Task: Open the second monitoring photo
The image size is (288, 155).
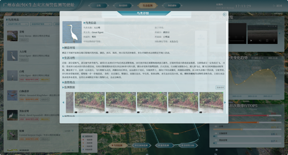Action: pos(121,103)
